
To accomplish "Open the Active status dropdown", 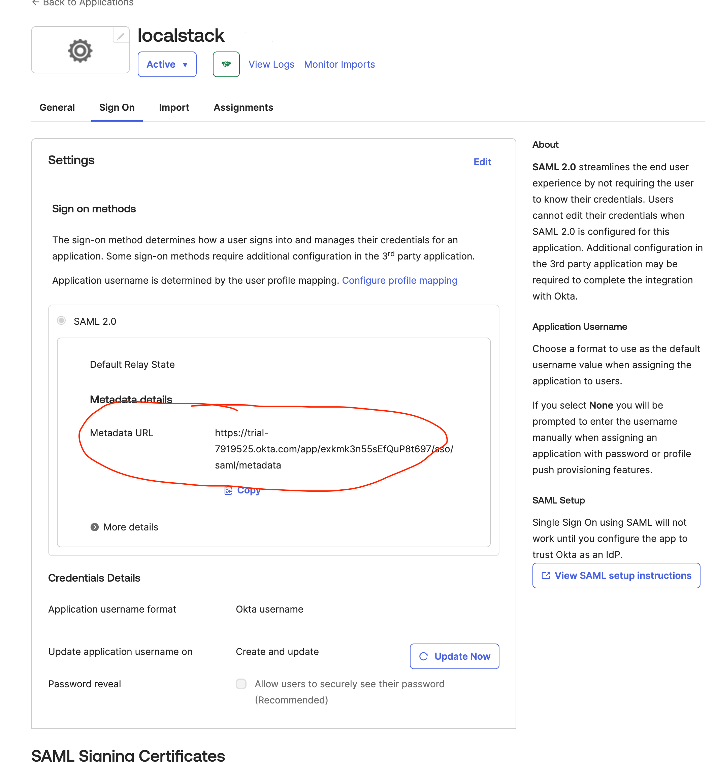I will pos(167,64).
